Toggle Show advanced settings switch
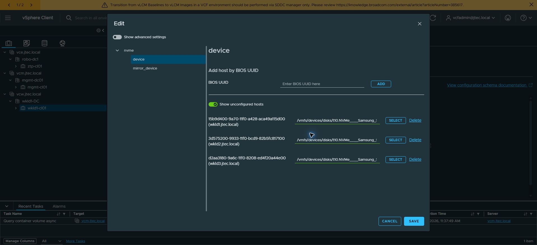 point(117,37)
